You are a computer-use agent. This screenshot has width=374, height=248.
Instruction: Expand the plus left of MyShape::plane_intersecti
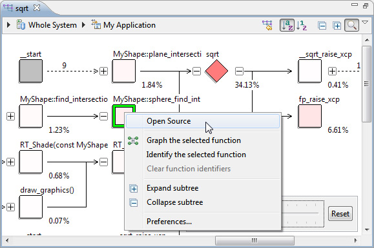103,71
